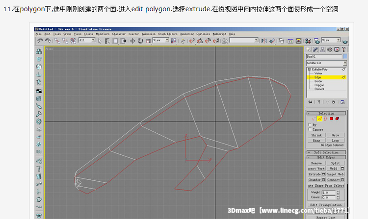Open the Modify command panel tab
The image size is (368, 219).
click(315, 49)
